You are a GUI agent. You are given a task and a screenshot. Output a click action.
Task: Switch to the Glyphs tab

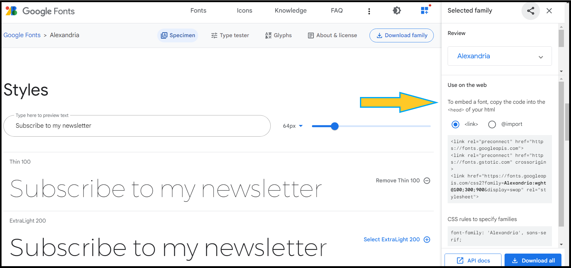pos(278,35)
